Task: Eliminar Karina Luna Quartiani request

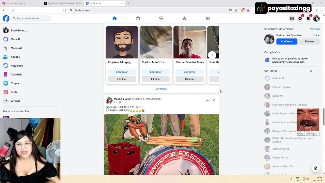Action: 309,41
